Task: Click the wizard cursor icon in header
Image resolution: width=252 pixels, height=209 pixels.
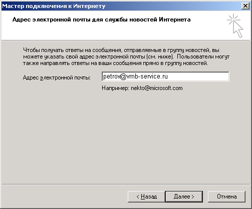Action: pyautogui.click(x=235, y=25)
